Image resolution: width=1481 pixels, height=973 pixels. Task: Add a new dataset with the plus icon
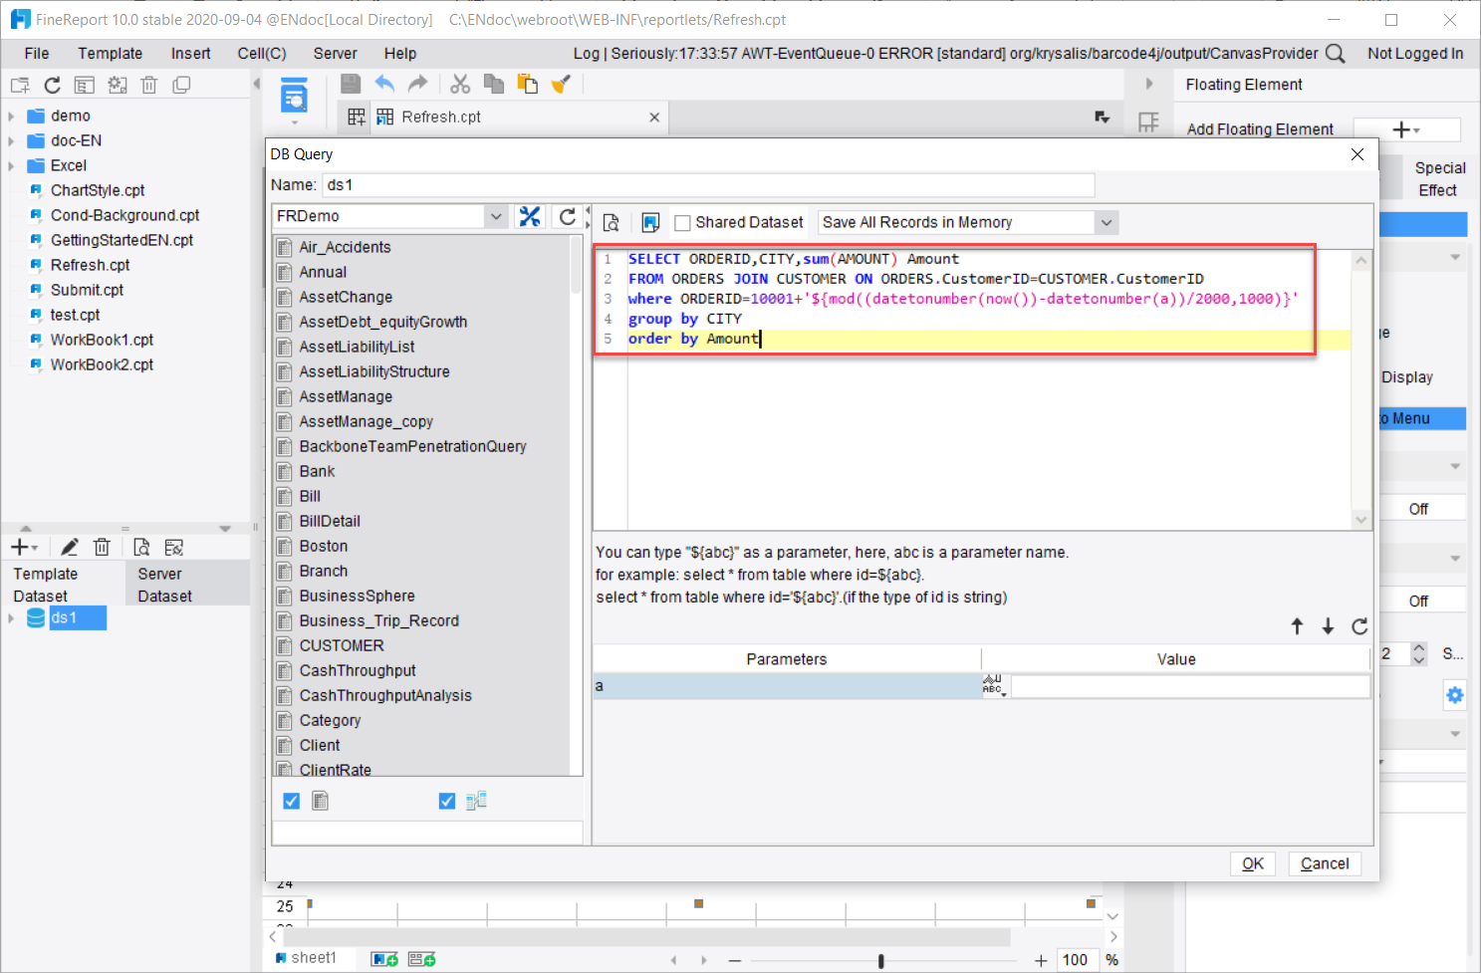18,546
